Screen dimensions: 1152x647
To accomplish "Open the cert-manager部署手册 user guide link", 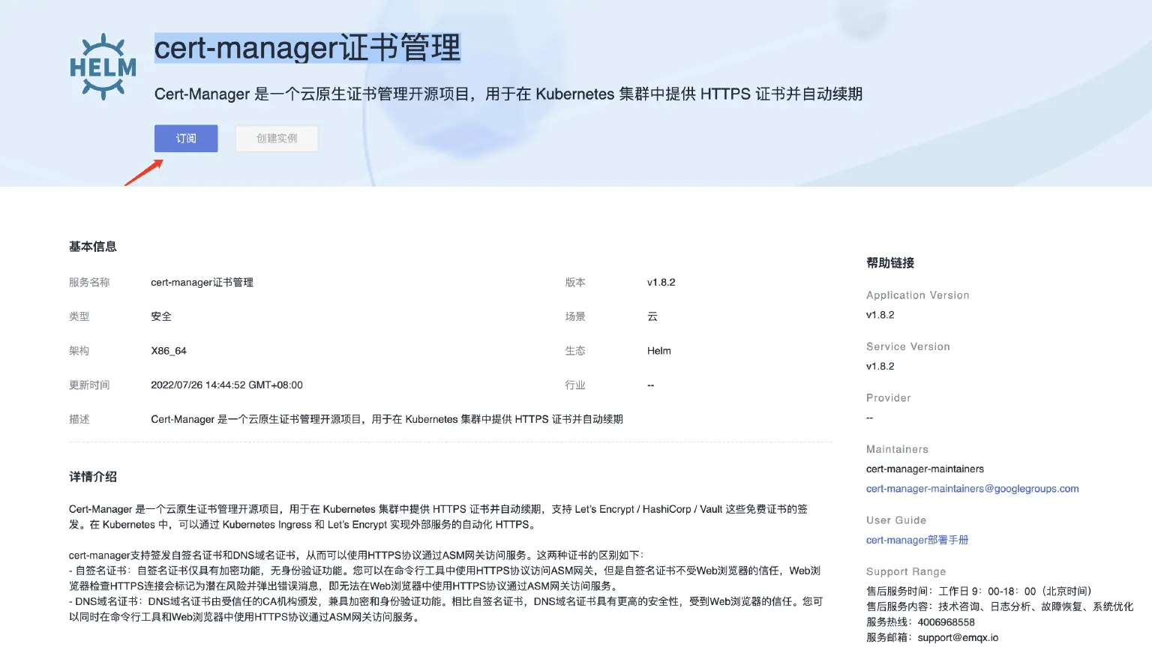I will [x=916, y=540].
